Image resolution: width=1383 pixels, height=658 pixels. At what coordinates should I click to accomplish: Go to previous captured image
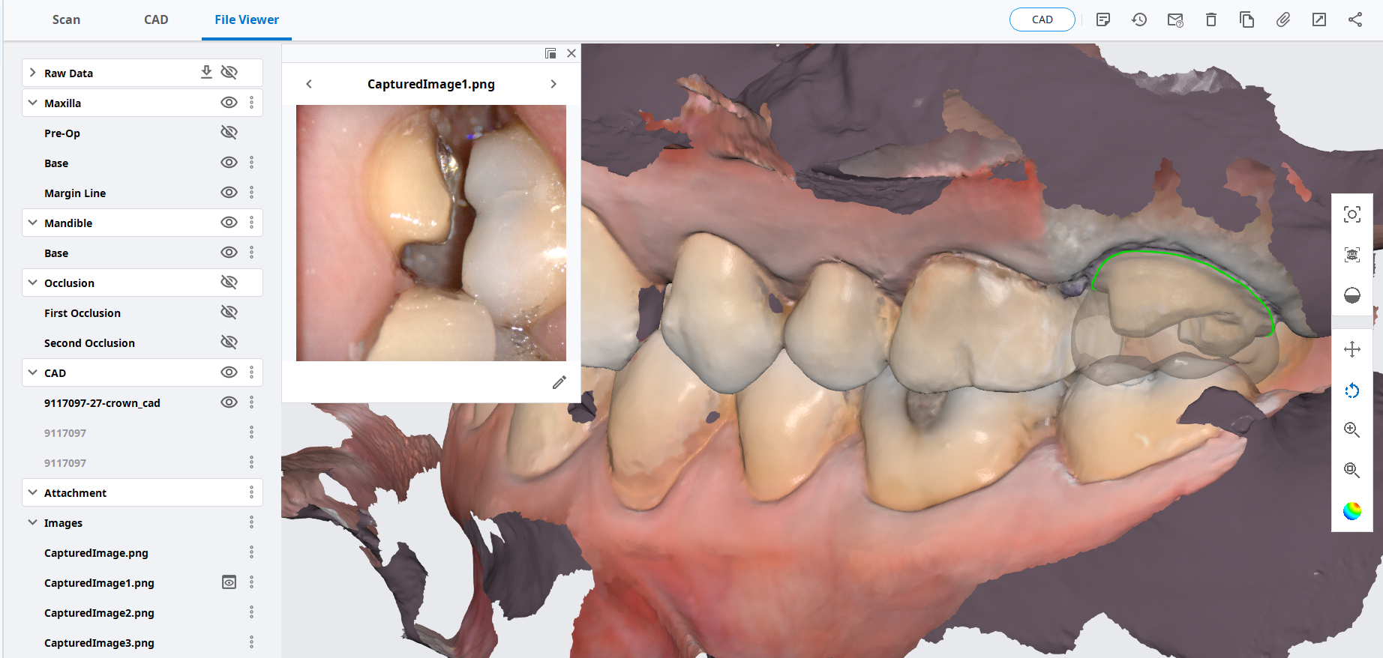309,84
